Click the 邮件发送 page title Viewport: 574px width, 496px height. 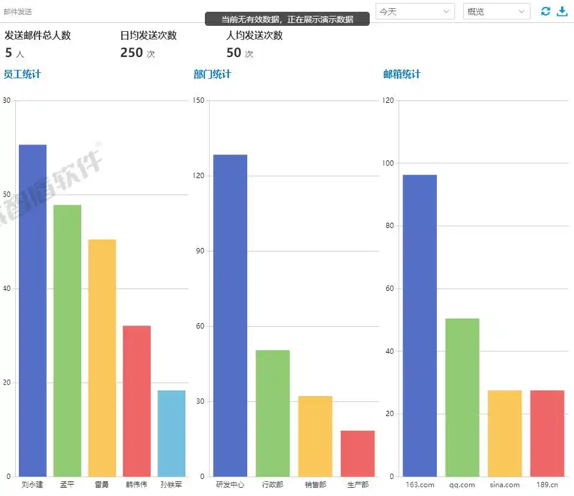click(18, 12)
